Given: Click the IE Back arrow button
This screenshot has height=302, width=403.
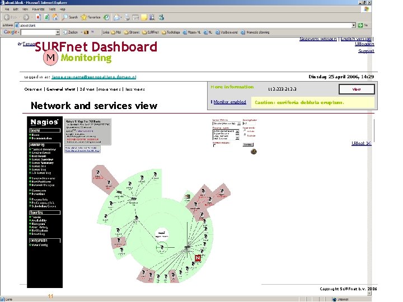Looking at the screenshot, I should (7, 17).
